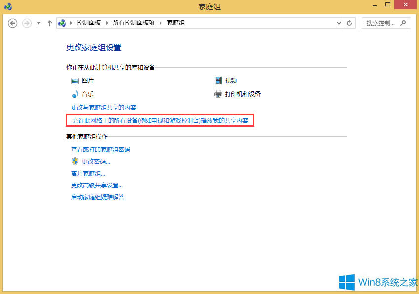Refresh the page with the refresh icon

[349, 23]
